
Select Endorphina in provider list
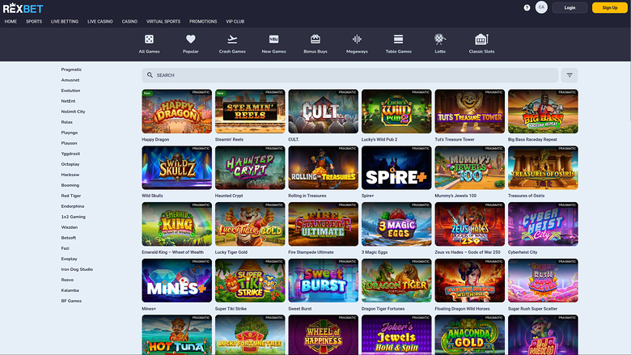click(x=73, y=206)
